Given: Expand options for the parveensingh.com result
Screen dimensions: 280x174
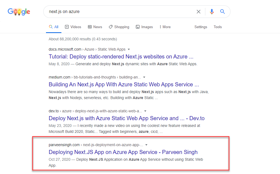Looking at the screenshot, I should (146, 145).
